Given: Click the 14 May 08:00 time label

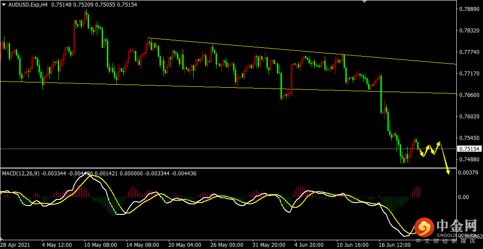Looking at the screenshot, I should pyautogui.click(x=142, y=245).
